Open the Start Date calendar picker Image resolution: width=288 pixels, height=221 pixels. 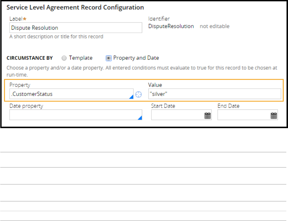point(208,115)
